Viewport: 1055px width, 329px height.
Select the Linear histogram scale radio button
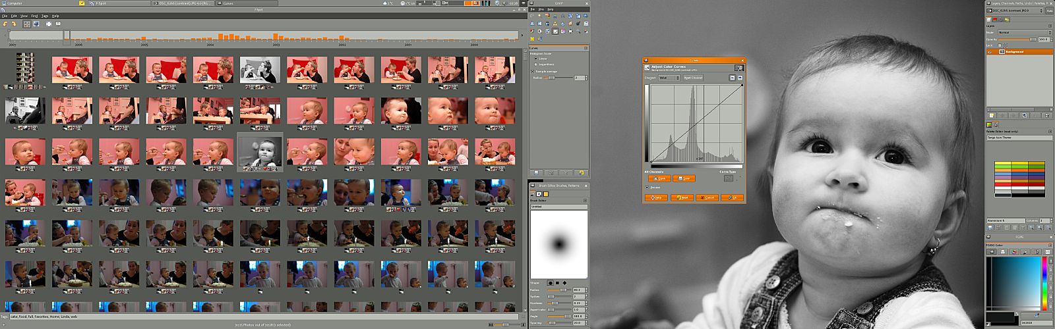tap(536, 59)
